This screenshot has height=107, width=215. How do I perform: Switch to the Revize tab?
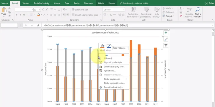[x=76, y=3]
